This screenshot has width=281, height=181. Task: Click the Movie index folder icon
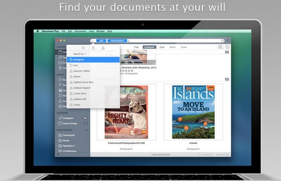[x=60, y=141]
